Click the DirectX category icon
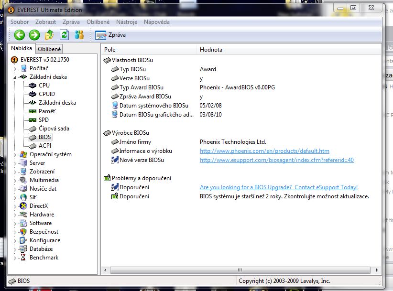The image size is (393, 291). [x=23, y=206]
